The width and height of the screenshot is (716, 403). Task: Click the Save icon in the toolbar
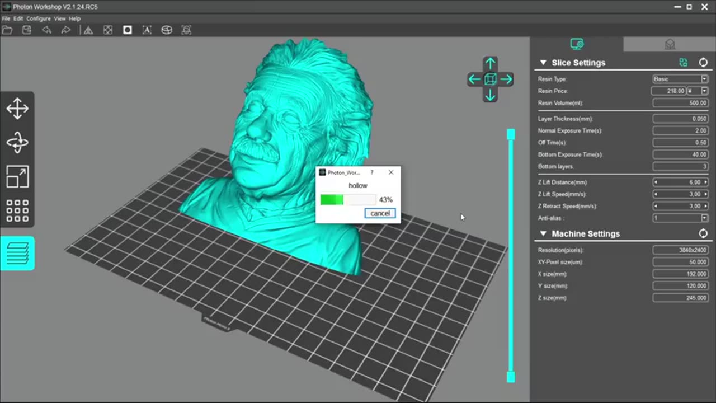click(27, 30)
